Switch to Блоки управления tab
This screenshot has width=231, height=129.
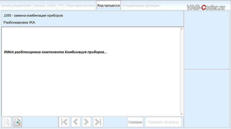16,6
